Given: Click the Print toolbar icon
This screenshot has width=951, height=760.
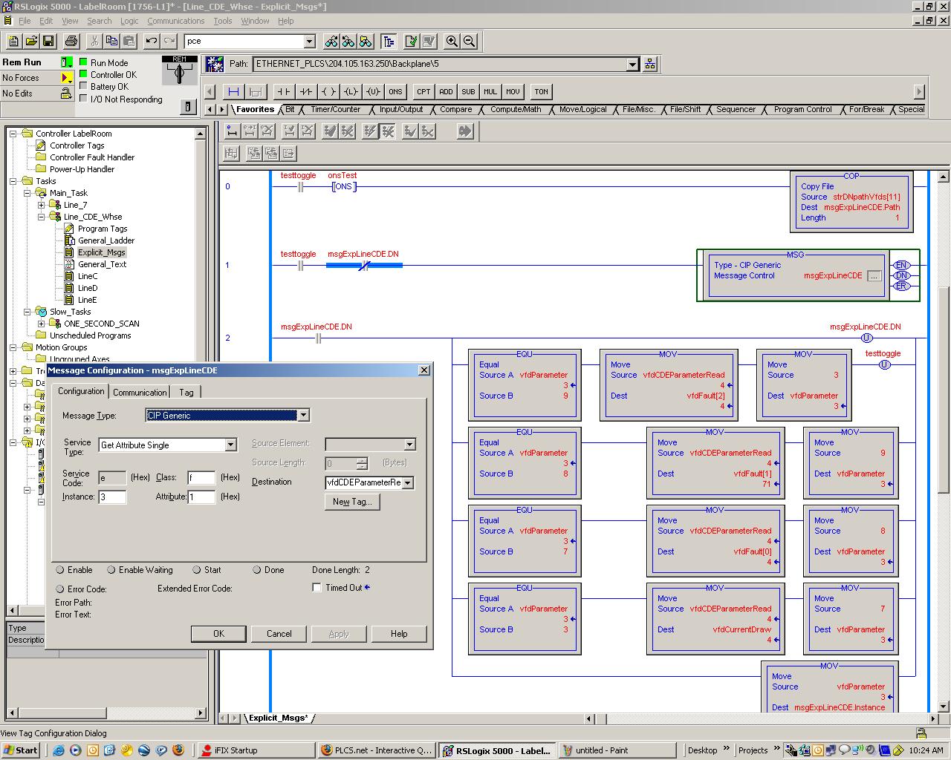Looking at the screenshot, I should pyautogui.click(x=71, y=41).
